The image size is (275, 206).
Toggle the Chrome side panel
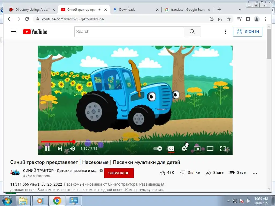pos(248,19)
